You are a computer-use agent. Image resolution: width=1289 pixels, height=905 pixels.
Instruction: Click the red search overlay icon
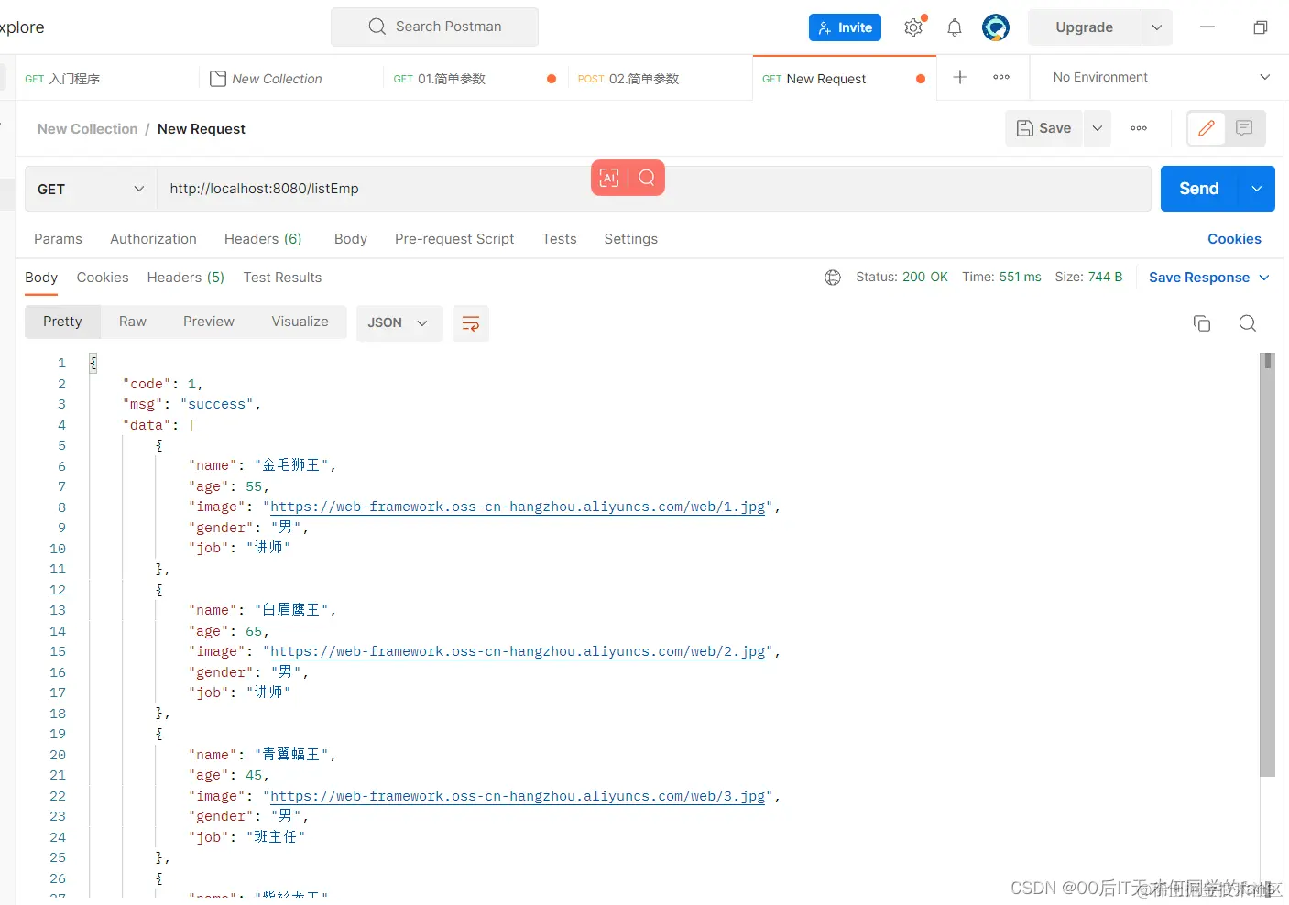tap(647, 178)
